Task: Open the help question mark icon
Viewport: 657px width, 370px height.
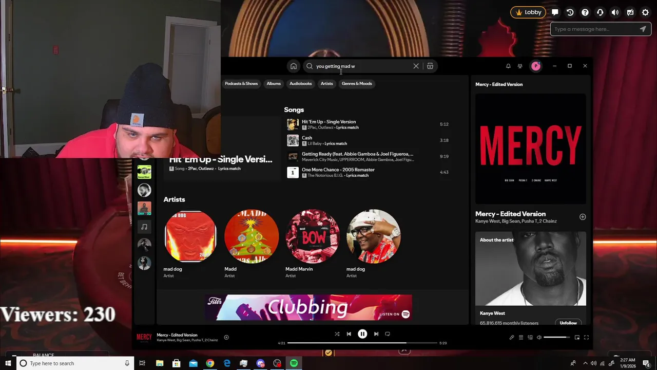Action: (x=585, y=12)
